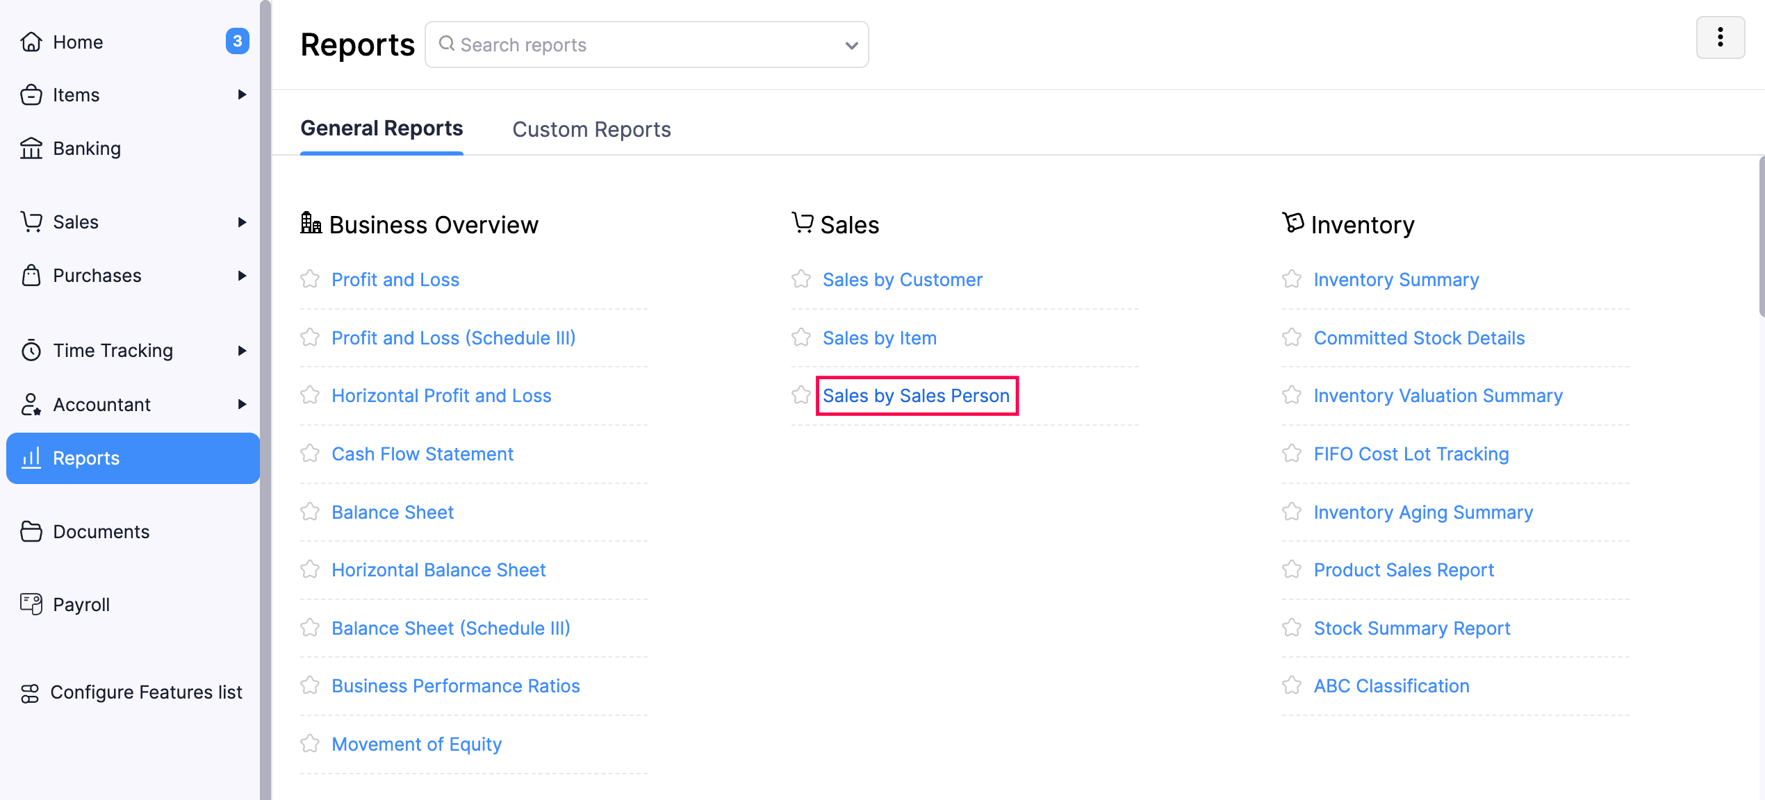This screenshot has width=1765, height=800.
Task: Click the Payroll sidebar icon
Action: [33, 604]
